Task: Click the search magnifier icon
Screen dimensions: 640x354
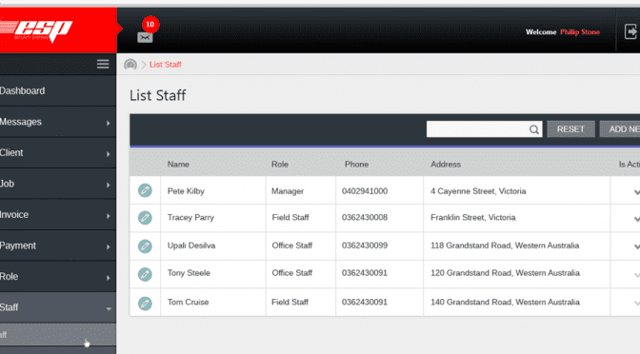Action: pyautogui.click(x=534, y=129)
